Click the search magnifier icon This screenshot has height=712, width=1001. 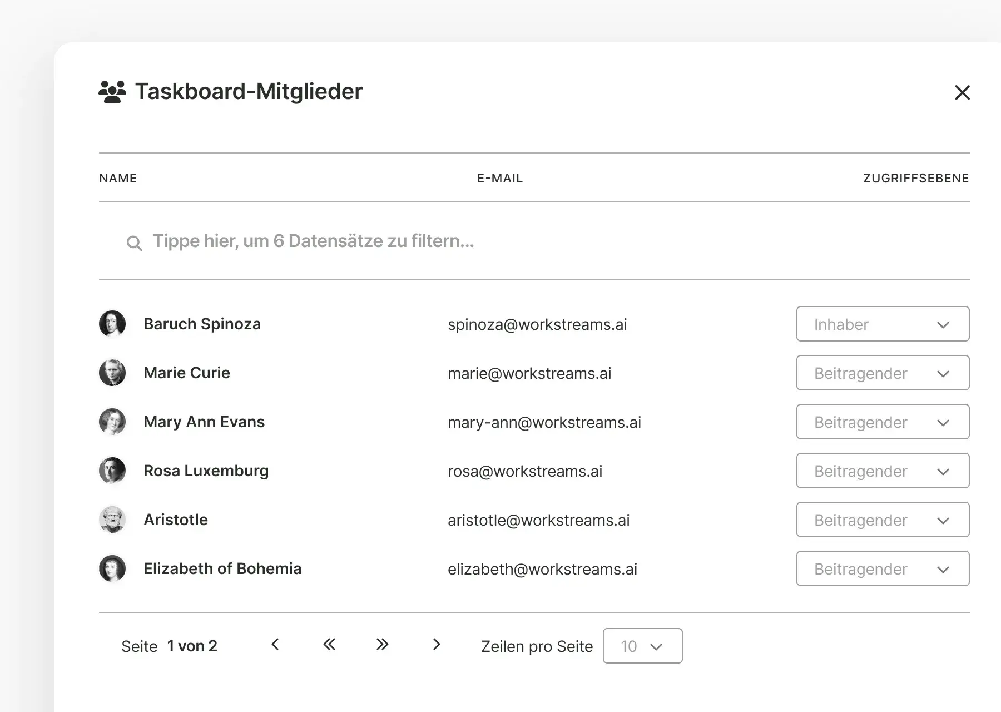click(134, 243)
